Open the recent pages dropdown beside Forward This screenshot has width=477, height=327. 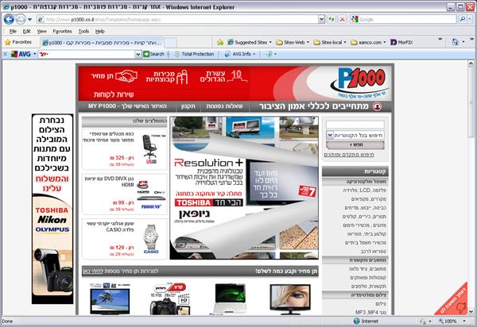[x=30, y=19]
